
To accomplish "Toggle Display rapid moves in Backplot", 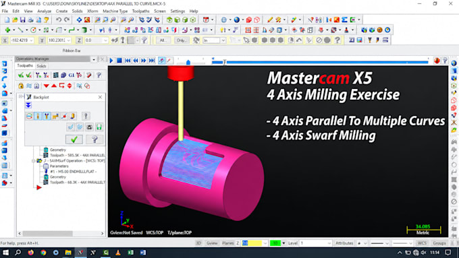I will (55, 116).
